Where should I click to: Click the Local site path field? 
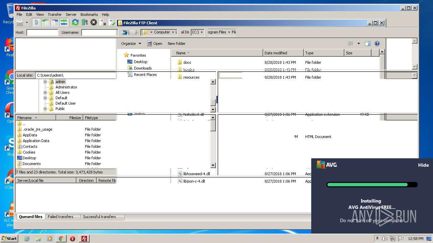point(76,75)
